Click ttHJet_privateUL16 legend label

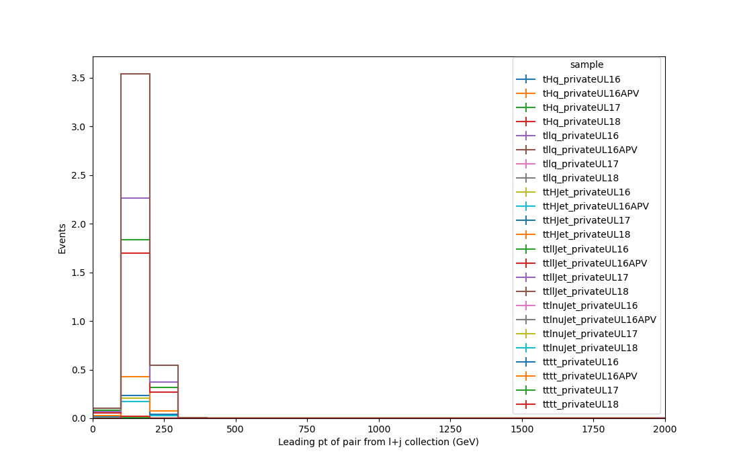coord(586,193)
